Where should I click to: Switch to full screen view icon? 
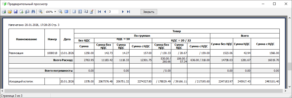tap(66, 12)
